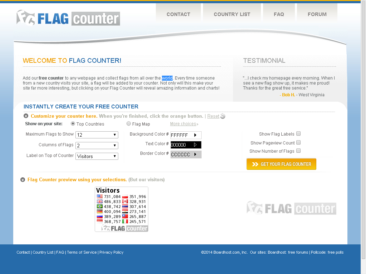This screenshot has height=274, width=366.
Task: Open footer Contact link
Action: (23, 252)
